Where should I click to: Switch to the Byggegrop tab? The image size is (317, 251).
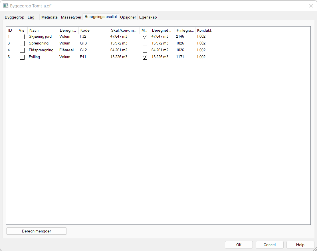15,17
